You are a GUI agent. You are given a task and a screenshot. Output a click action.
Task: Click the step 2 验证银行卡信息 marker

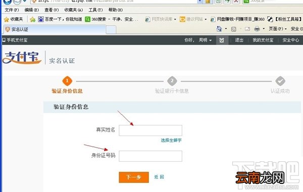pyautogui.click(x=172, y=81)
